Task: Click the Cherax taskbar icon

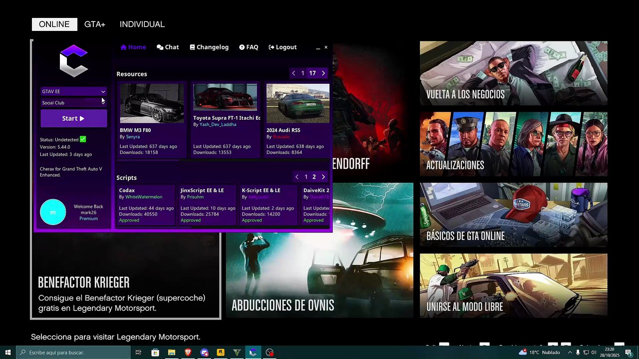Action: coord(253,353)
